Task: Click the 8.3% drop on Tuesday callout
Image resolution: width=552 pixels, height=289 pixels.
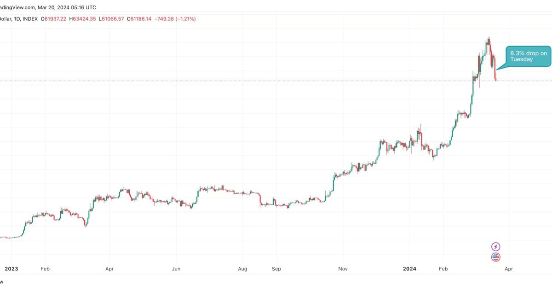Action: click(x=528, y=56)
